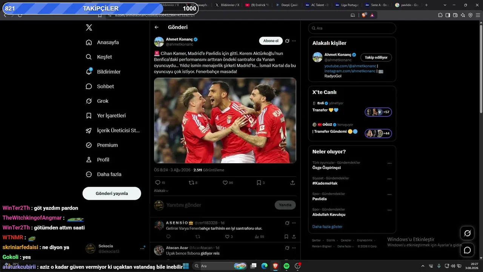483x272 pixels.
Task: Click Abone ol button
Action: [271, 41]
